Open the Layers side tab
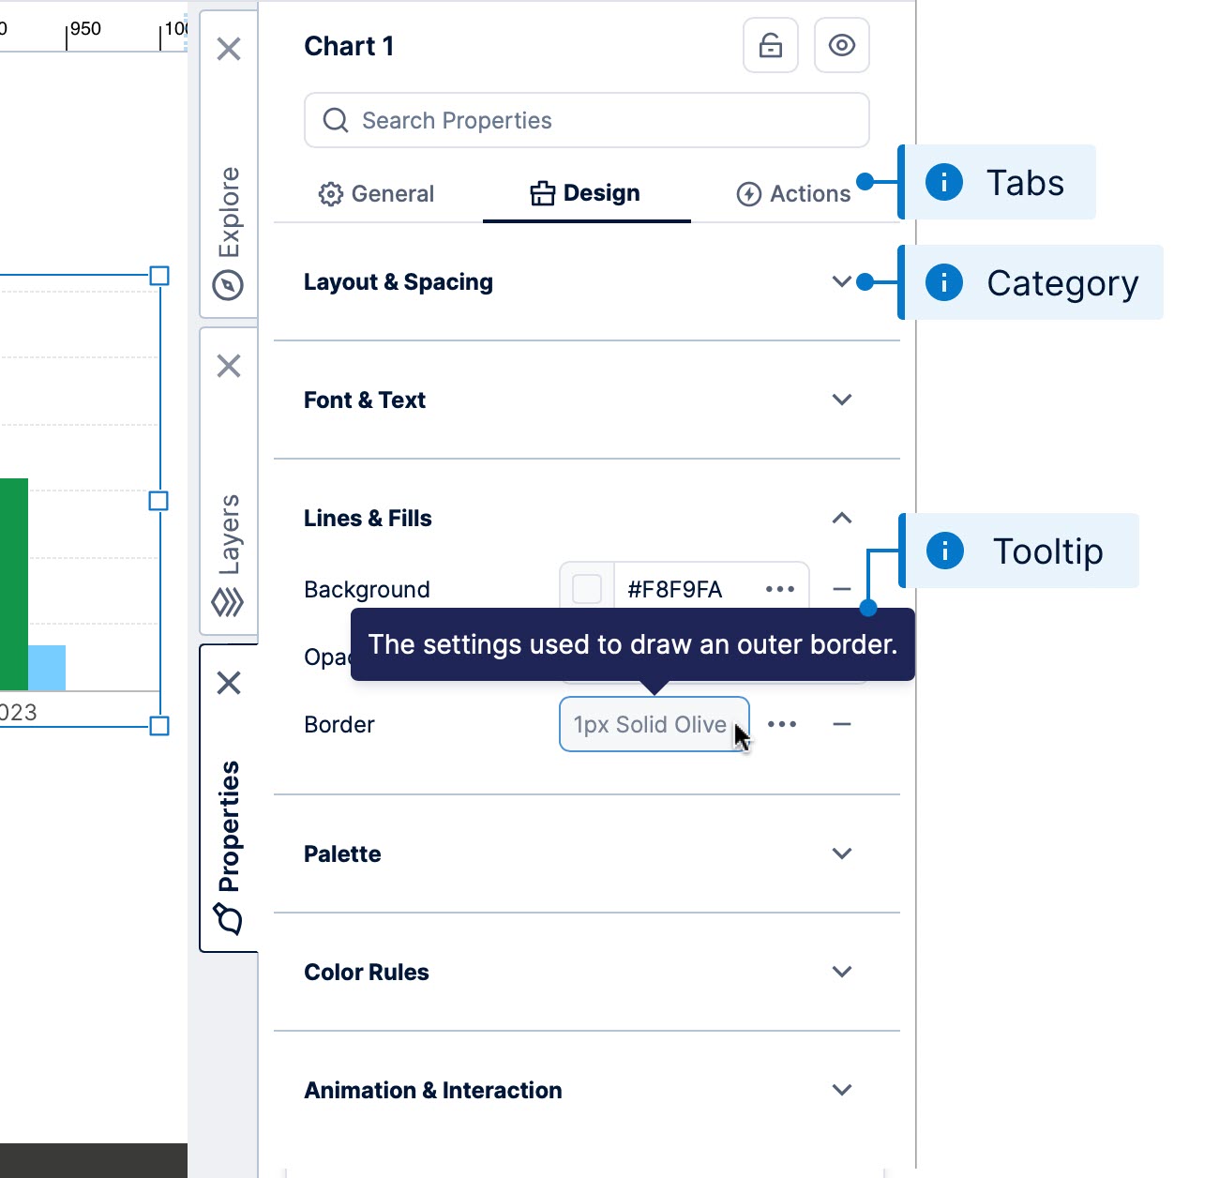Viewport: 1219px width, 1178px height. point(229,553)
